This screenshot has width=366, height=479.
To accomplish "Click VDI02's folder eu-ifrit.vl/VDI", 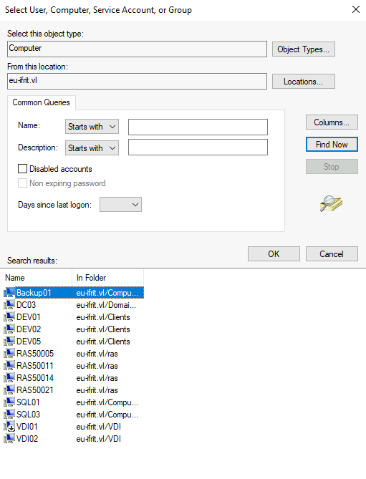I will 99,439.
